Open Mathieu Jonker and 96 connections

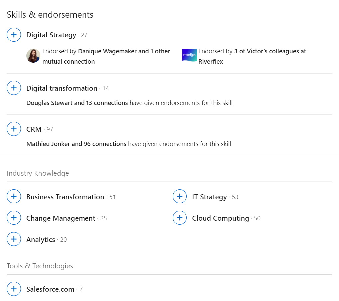[x=76, y=144]
